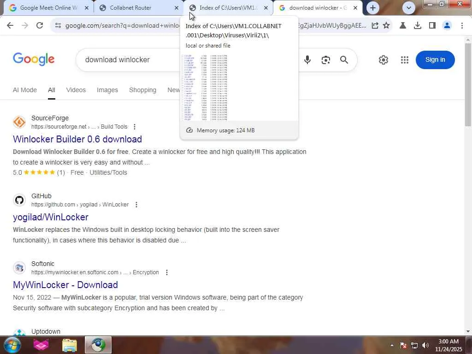
Task: Click the browser forward arrow
Action: [x=25, y=26]
